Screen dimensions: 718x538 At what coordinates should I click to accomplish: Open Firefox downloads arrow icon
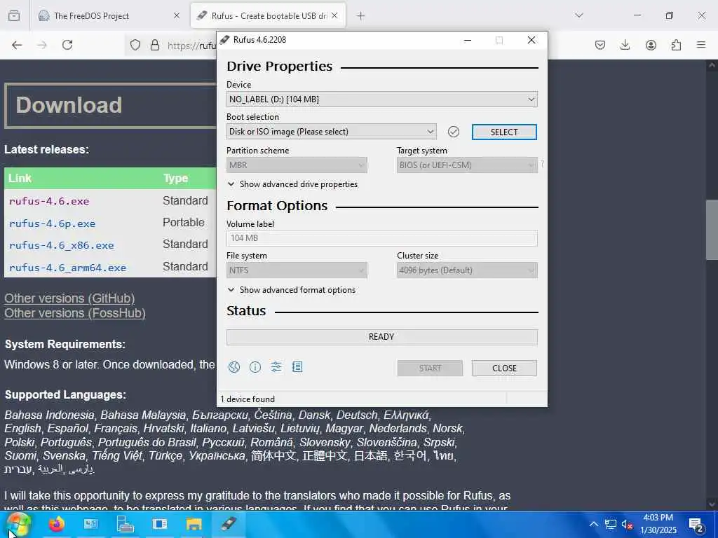(625, 45)
